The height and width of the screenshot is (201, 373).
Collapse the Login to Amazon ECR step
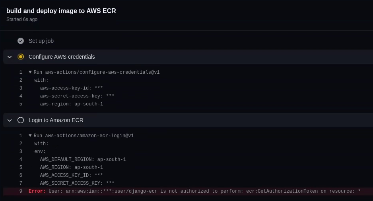[10, 121]
